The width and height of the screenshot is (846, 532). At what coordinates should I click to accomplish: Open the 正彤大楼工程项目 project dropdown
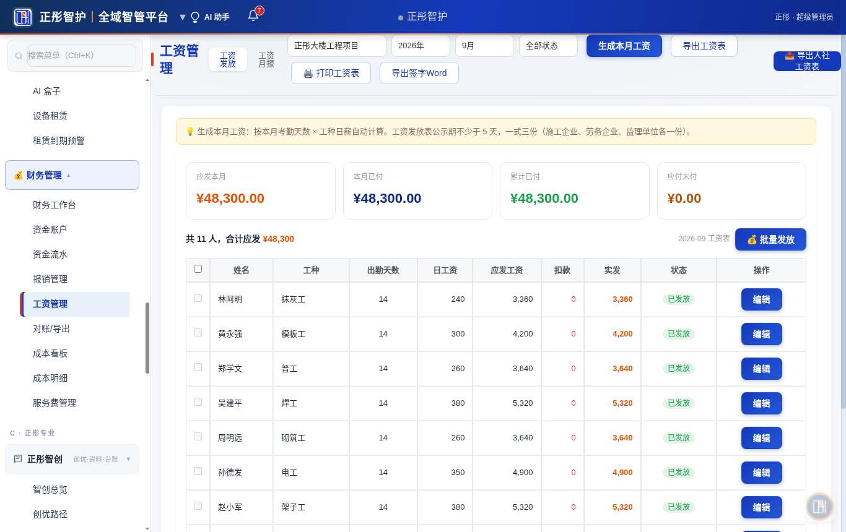337,46
